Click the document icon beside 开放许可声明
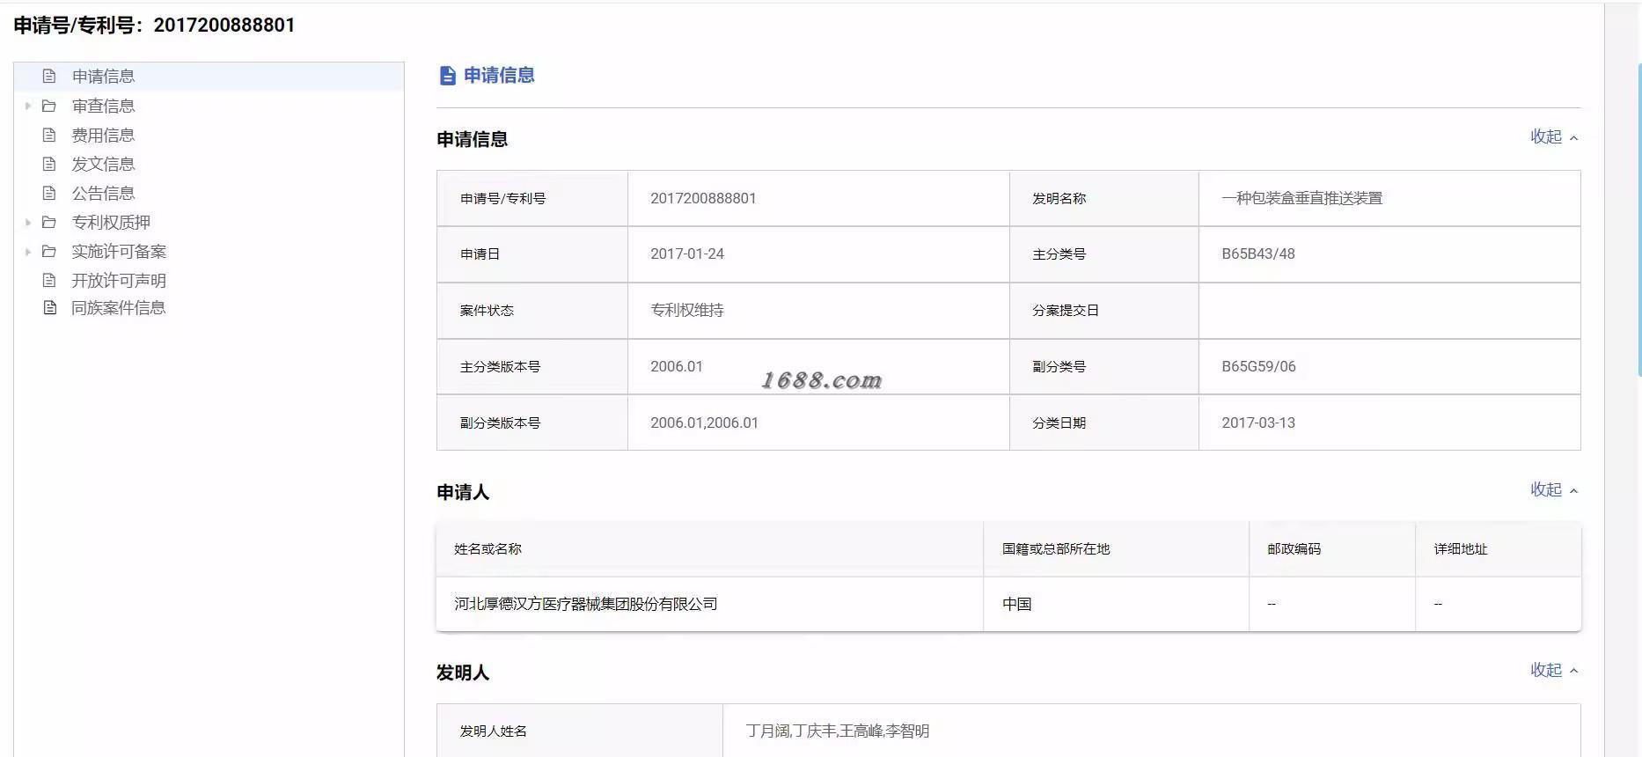This screenshot has width=1642, height=757. tap(49, 280)
